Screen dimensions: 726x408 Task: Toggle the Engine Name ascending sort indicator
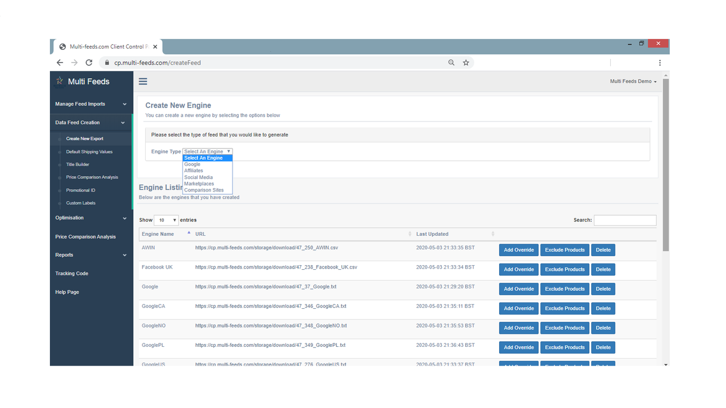(x=188, y=232)
